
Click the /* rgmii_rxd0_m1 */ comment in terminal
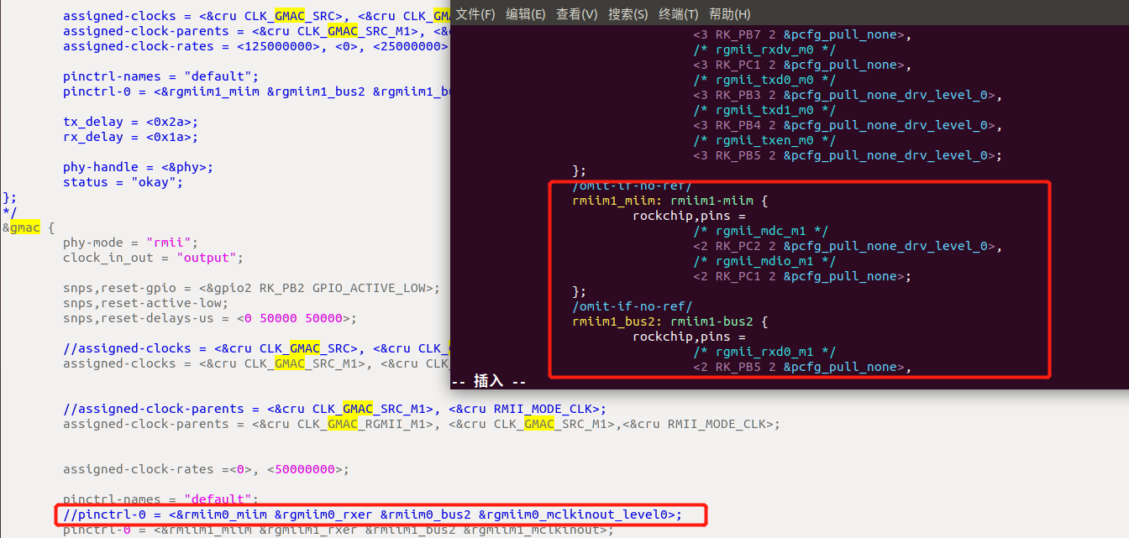point(764,352)
